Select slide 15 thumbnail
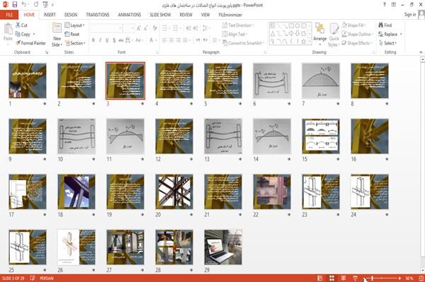The width and height of the screenshot is (425, 282). tap(321, 136)
